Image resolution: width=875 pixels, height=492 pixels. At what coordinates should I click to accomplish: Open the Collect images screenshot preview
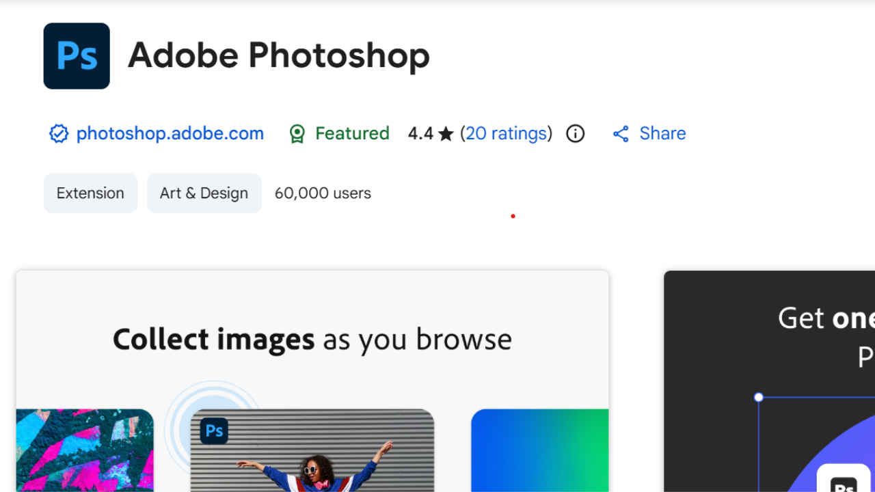[x=312, y=381]
